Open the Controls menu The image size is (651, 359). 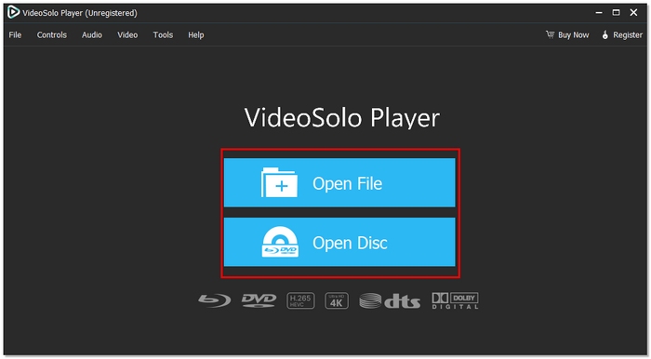[52, 34]
